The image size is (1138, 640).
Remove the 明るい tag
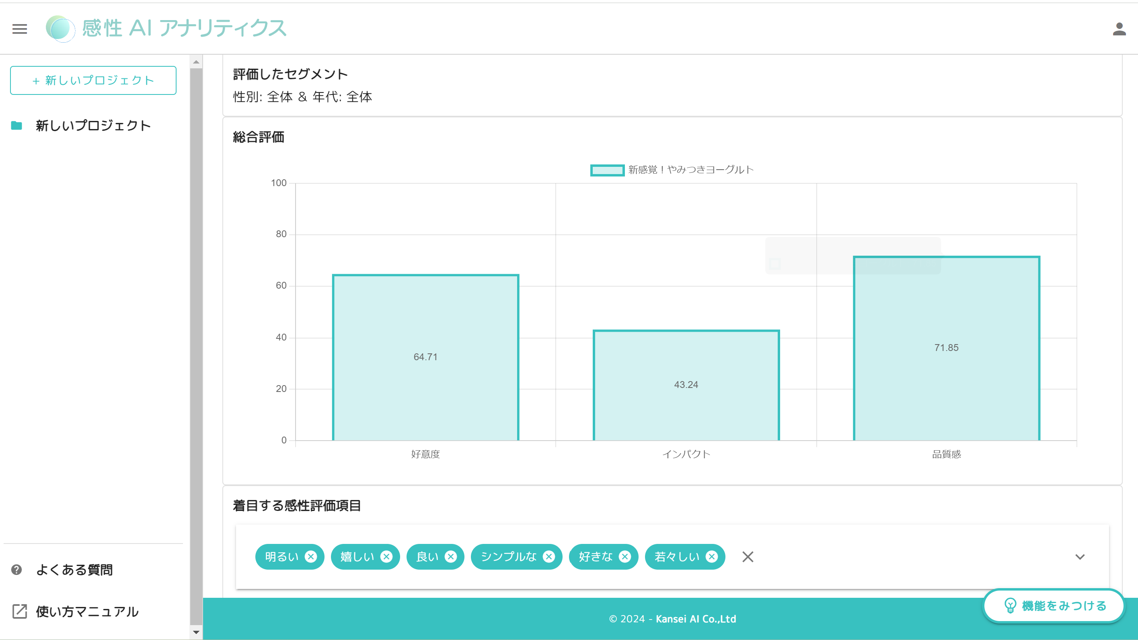pos(311,557)
